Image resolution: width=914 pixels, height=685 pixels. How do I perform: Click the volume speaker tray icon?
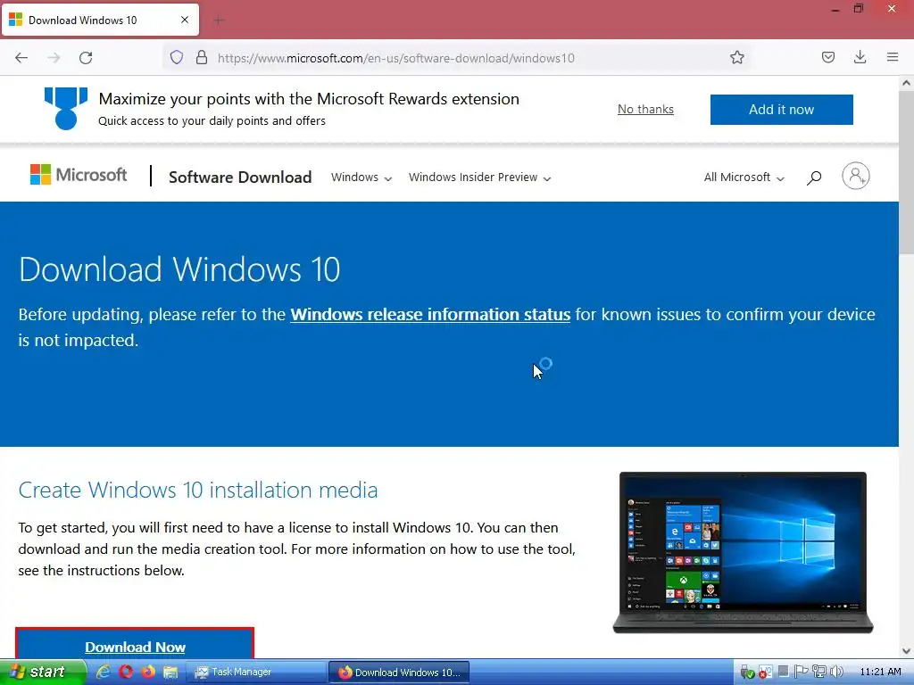pyautogui.click(x=836, y=673)
